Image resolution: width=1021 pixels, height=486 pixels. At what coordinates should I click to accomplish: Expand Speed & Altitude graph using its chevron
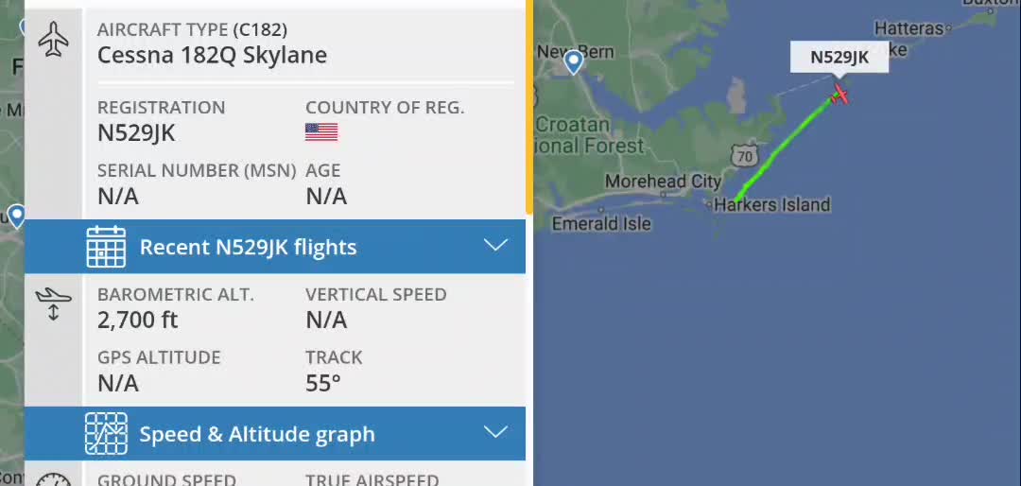(495, 434)
